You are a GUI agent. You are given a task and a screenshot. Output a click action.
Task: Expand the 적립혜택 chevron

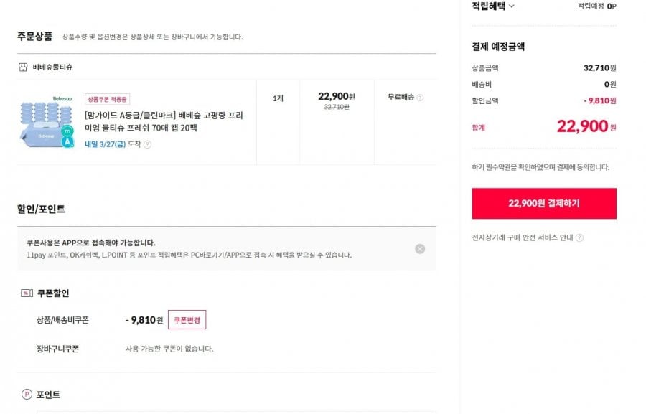click(x=511, y=6)
